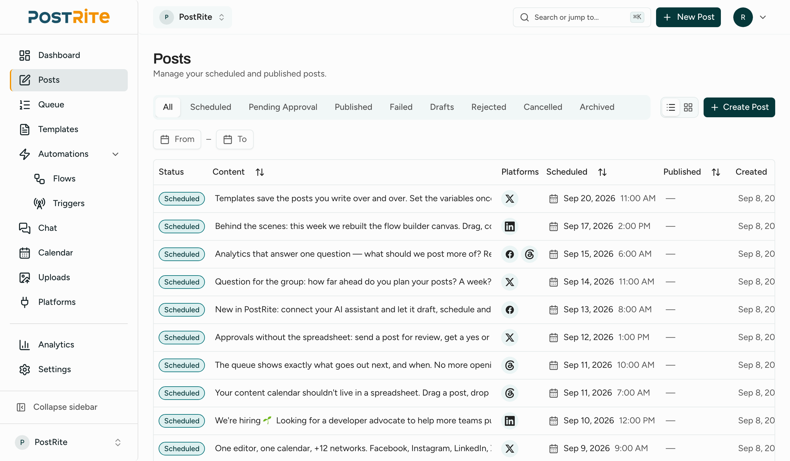
Task: Open the From date picker
Action: click(177, 139)
